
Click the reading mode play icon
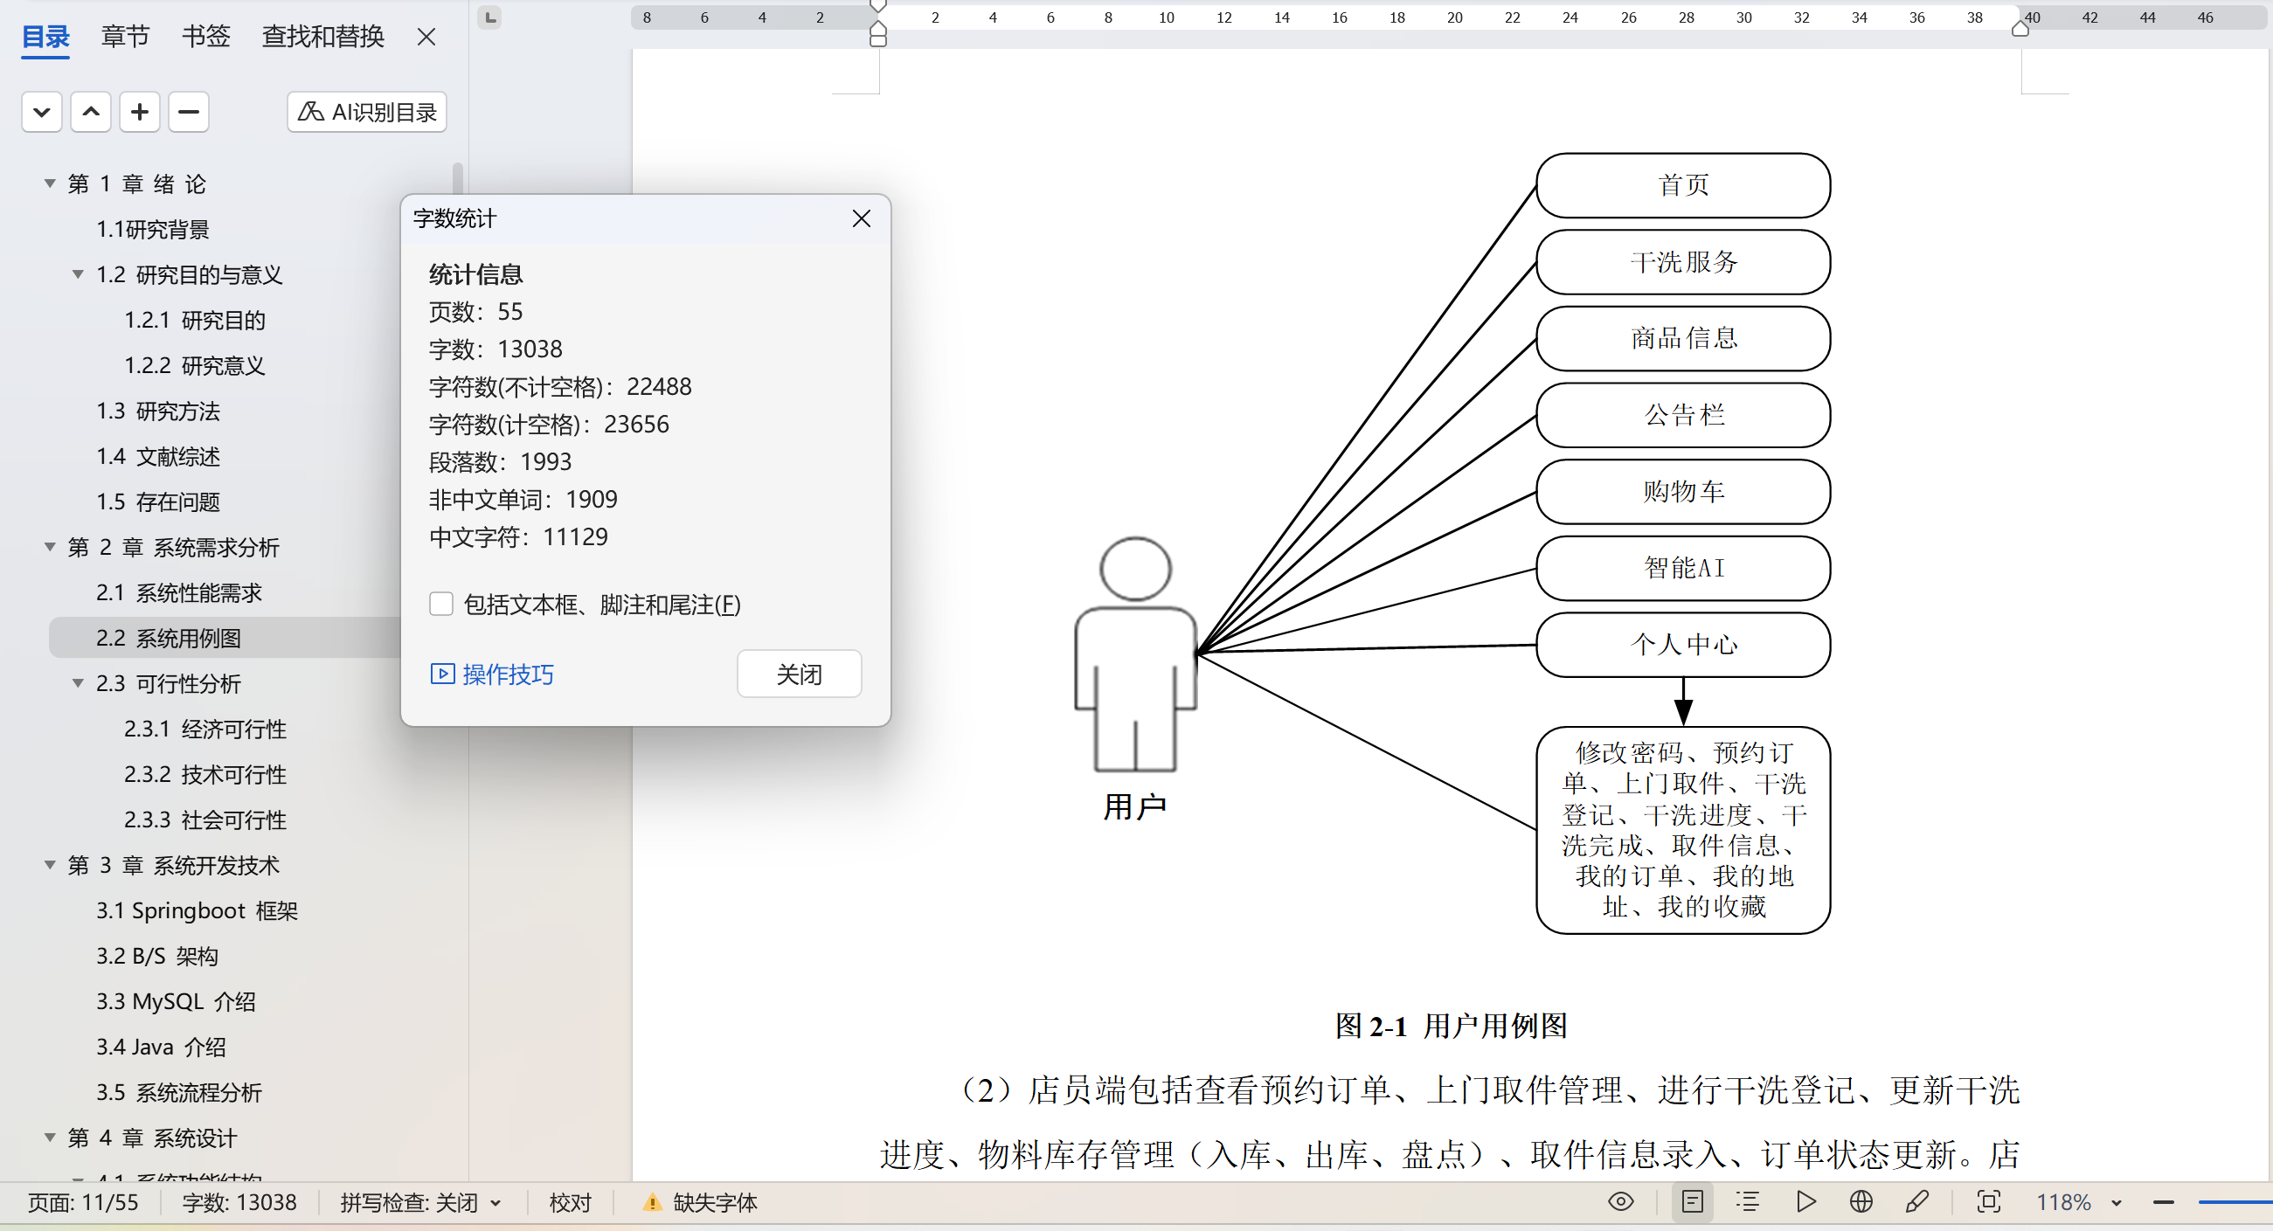coord(1805,1201)
